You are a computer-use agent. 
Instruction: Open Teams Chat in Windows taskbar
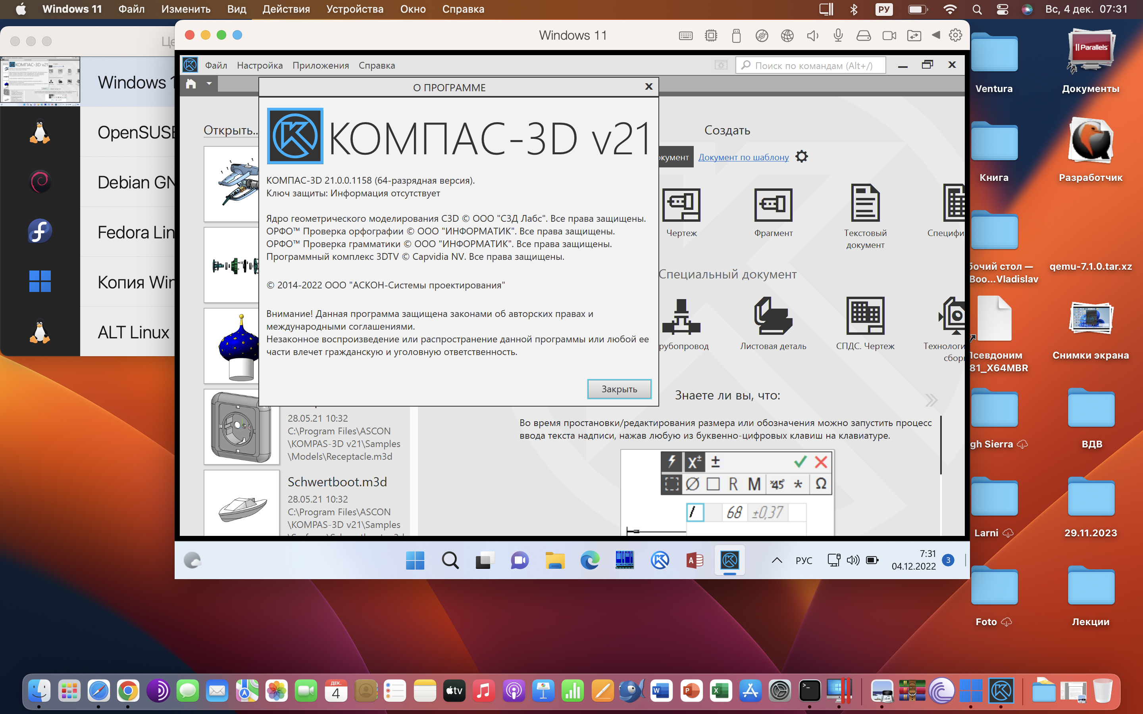click(x=519, y=560)
